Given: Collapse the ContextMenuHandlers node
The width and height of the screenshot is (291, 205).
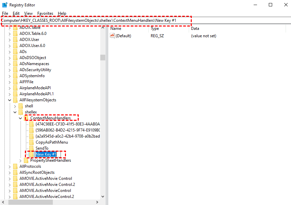Looking at the screenshot, I should click(20, 118).
